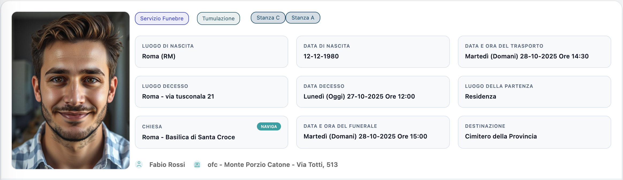Click the Fabio Rossi name
Image resolution: width=623 pixels, height=180 pixels.
coord(167,164)
